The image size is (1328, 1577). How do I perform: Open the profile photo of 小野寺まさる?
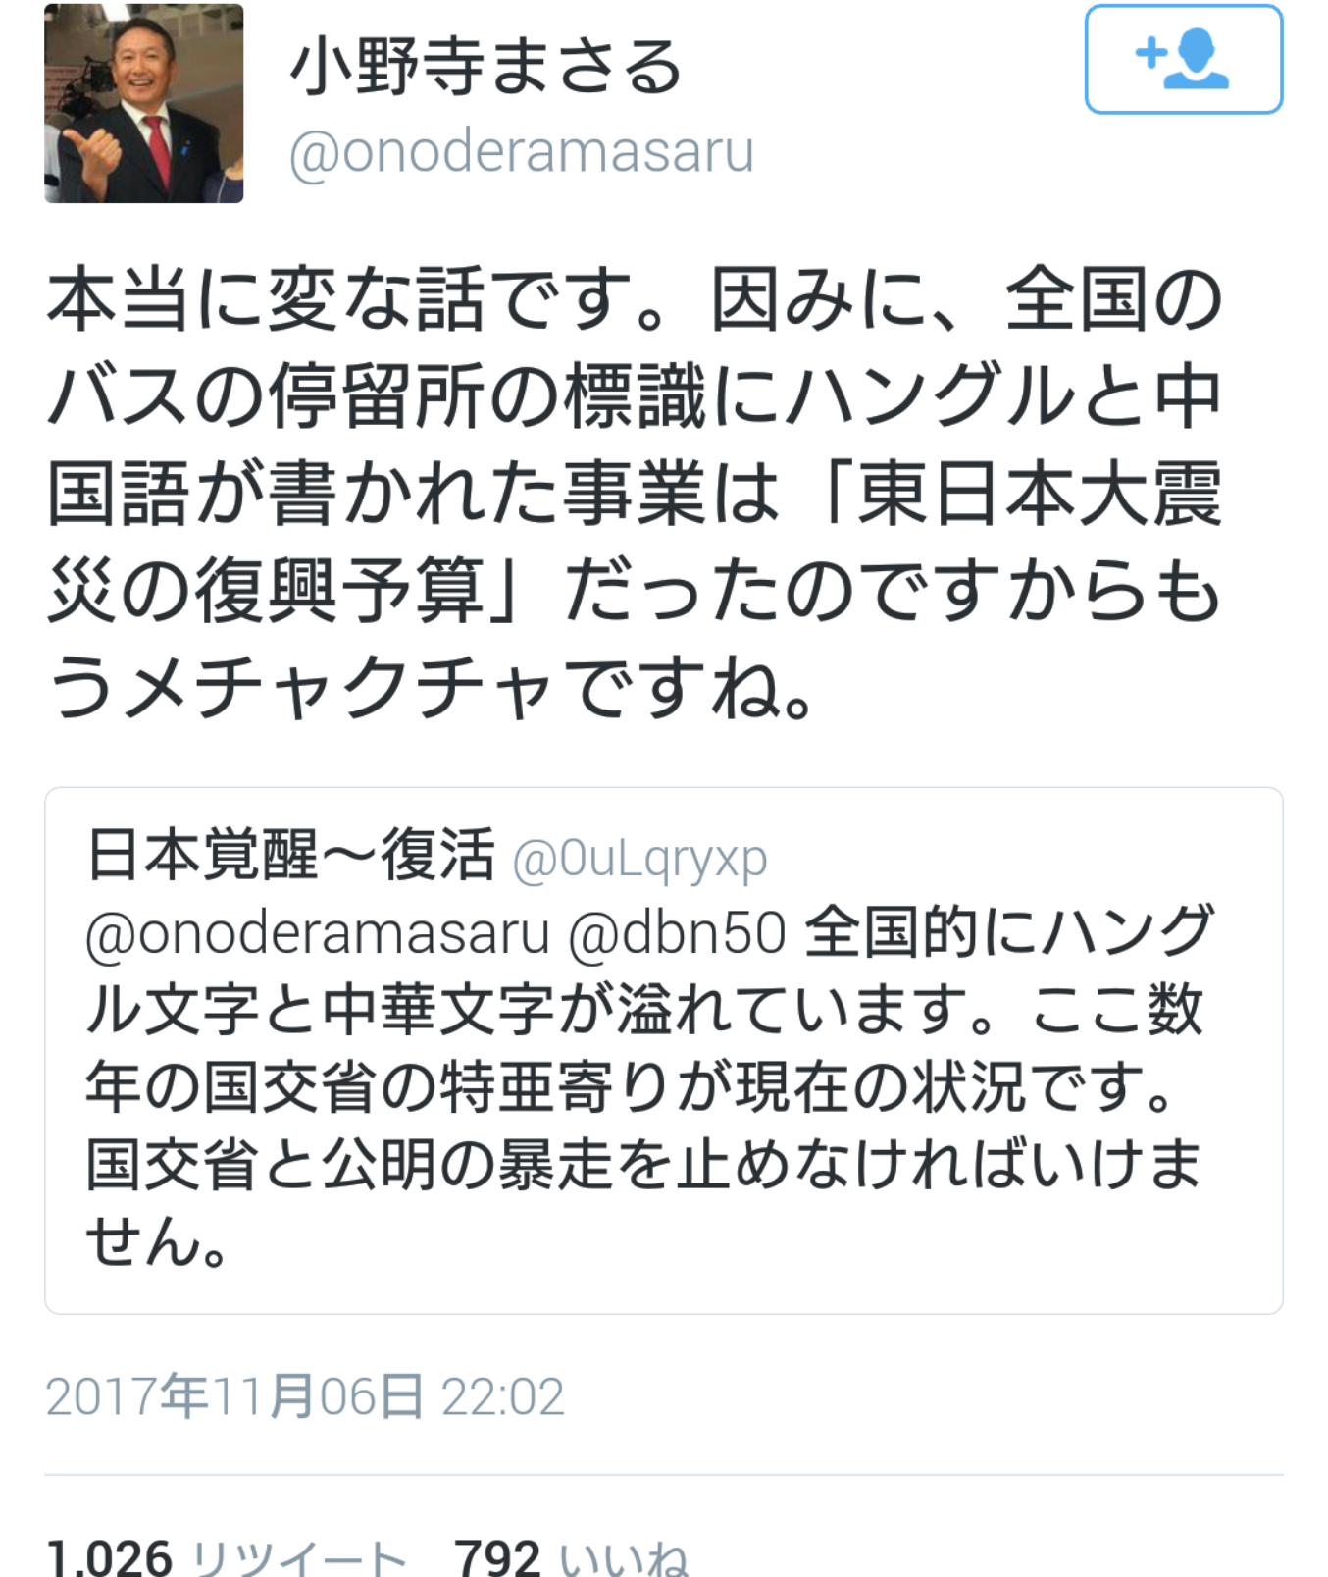point(144,103)
